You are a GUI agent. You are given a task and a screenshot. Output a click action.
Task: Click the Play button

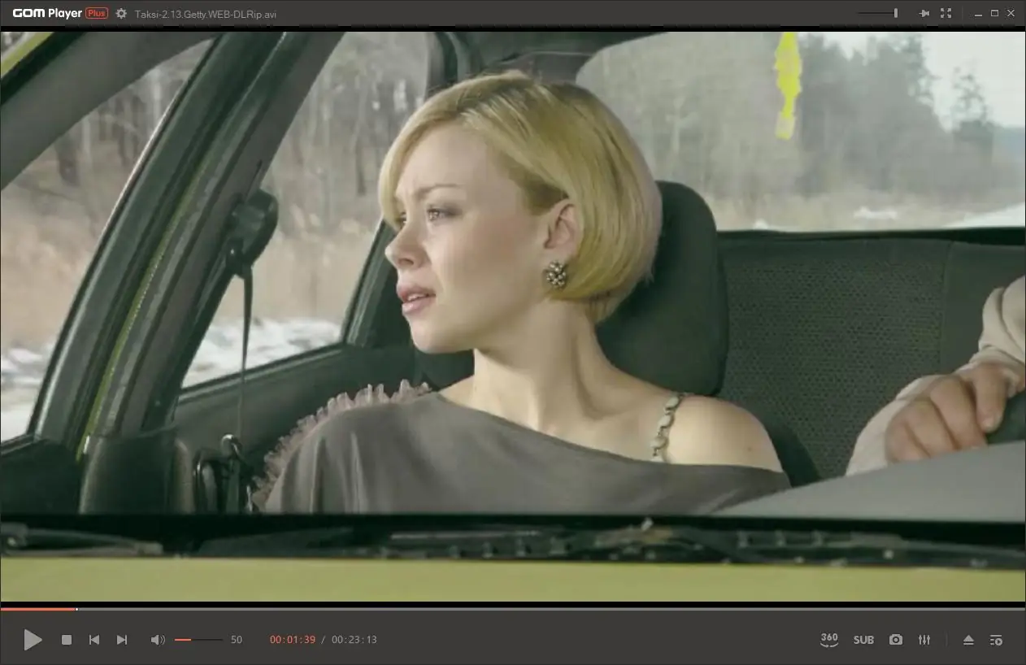click(x=33, y=640)
